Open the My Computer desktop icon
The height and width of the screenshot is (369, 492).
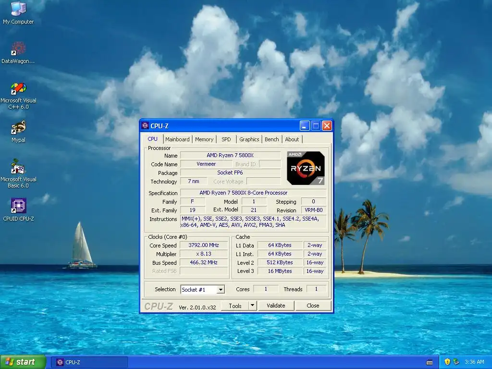pyautogui.click(x=18, y=12)
